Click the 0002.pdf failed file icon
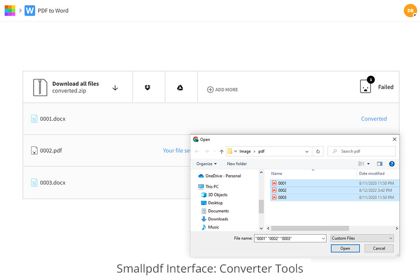 (x=34, y=150)
